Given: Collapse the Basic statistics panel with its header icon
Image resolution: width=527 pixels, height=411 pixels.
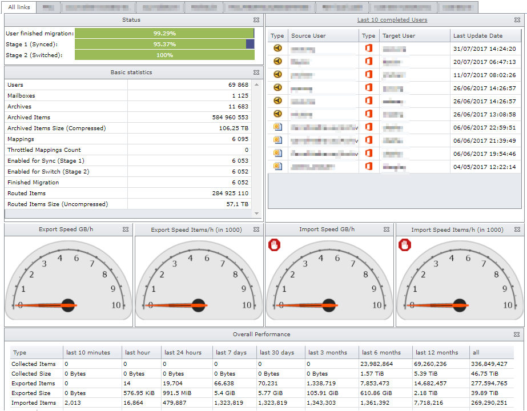Looking at the screenshot, I should click(256, 72).
